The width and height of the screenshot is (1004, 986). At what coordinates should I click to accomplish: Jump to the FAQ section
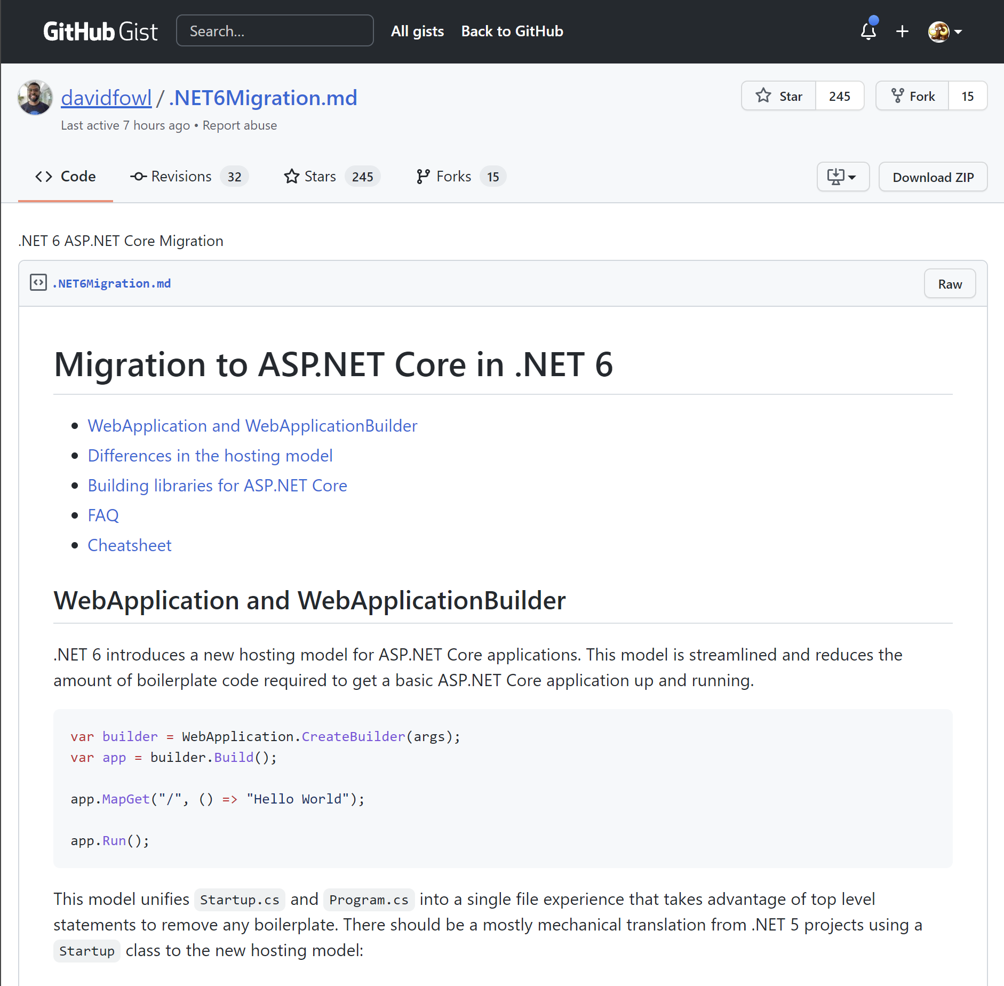[x=103, y=515]
